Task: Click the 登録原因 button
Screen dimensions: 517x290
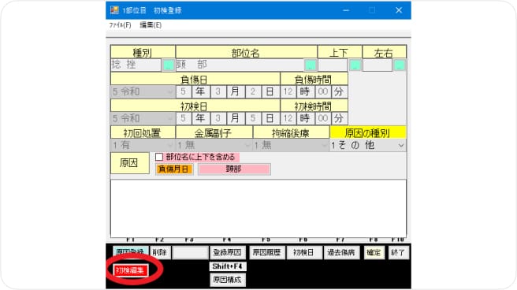Action: click(x=228, y=252)
